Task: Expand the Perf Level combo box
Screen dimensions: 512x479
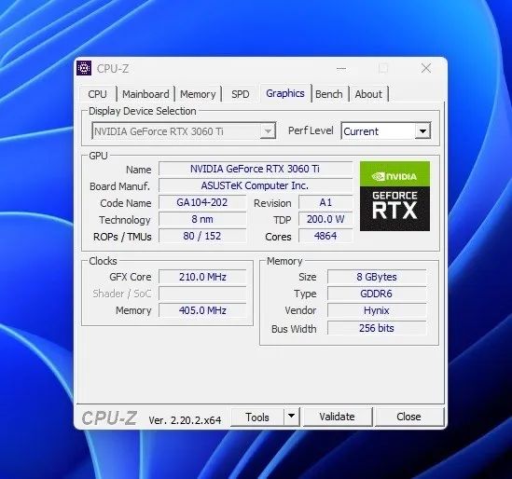Action: point(422,131)
